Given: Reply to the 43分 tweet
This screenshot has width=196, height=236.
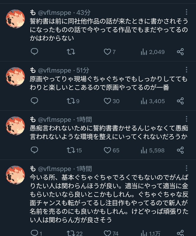Looking at the screenshot, I should (x=34, y=52).
